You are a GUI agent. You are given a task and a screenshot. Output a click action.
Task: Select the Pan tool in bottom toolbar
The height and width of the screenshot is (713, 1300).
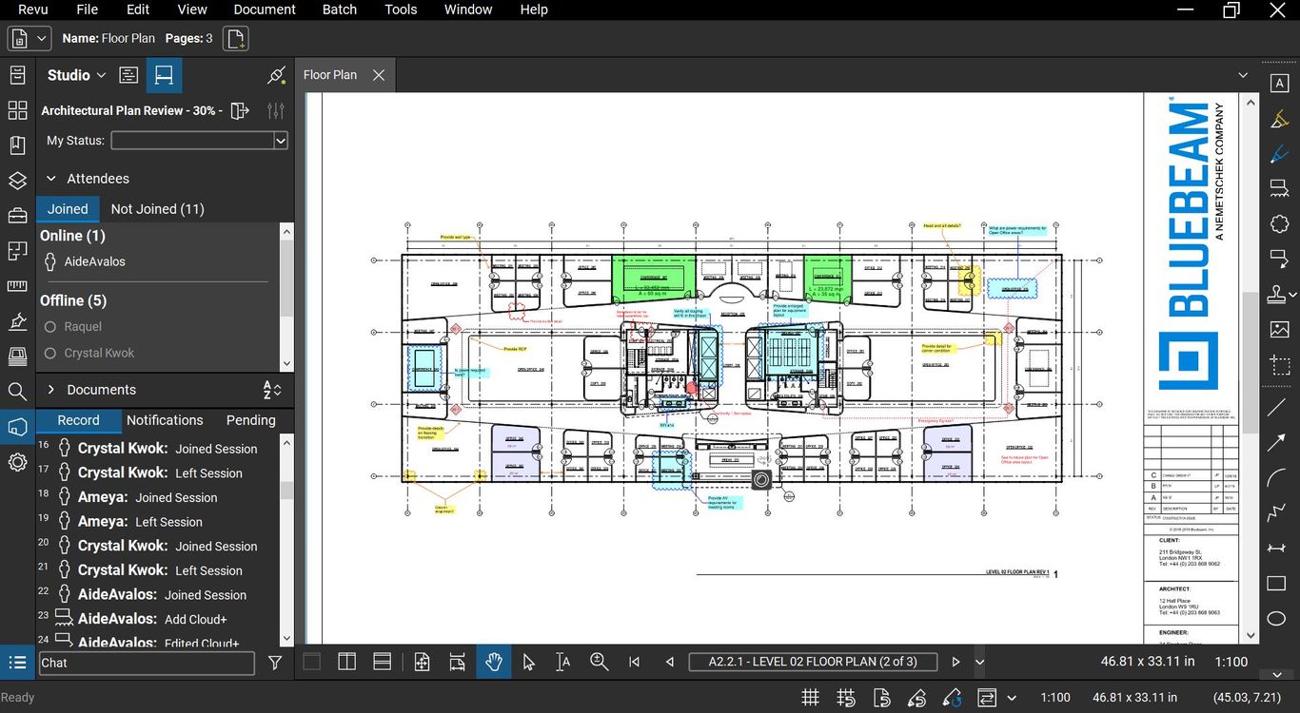[494, 662]
